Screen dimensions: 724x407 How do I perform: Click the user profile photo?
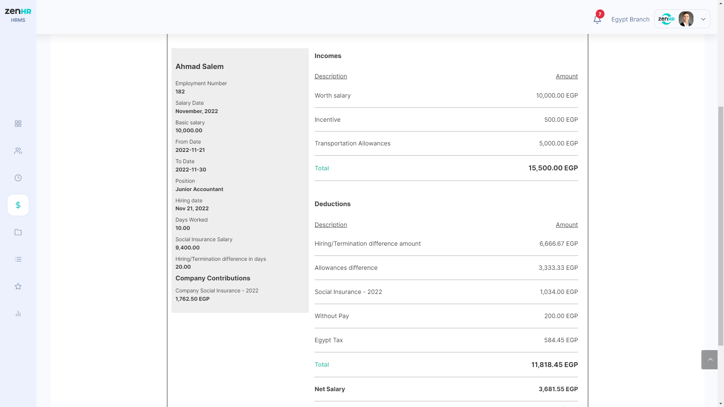tap(686, 19)
